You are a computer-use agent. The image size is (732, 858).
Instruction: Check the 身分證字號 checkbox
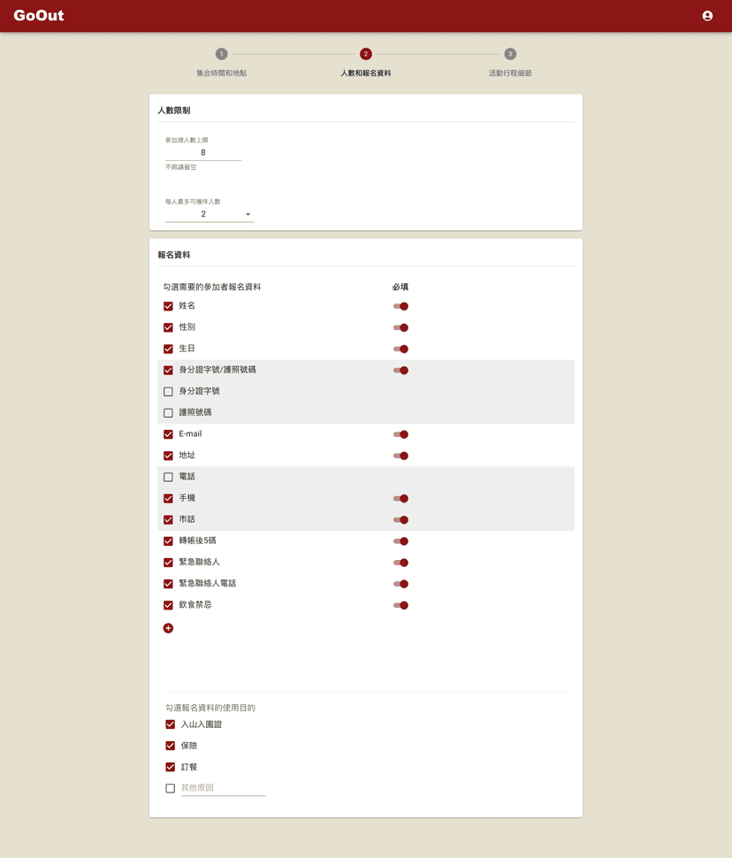pyautogui.click(x=168, y=392)
